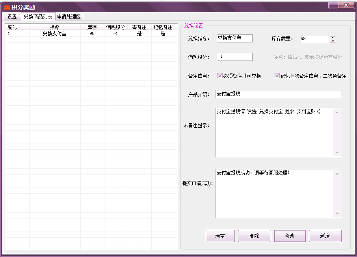
Task: Close the 积分奖励 window
Action: (x=346, y=5)
